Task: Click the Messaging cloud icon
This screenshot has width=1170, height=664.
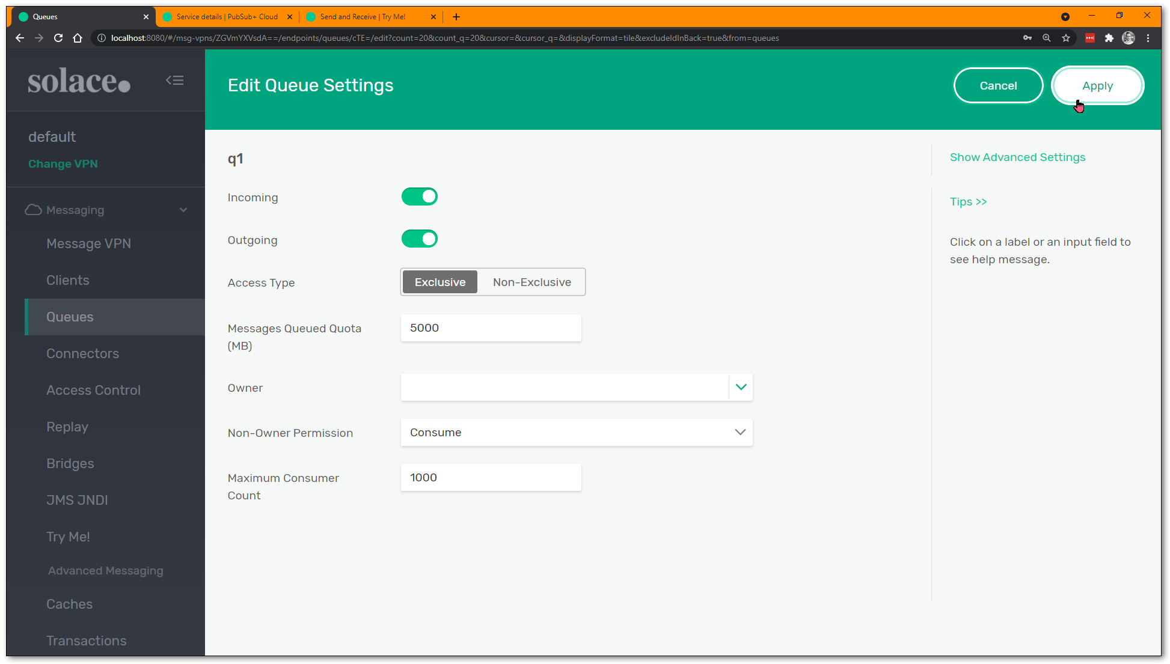Action: tap(33, 210)
